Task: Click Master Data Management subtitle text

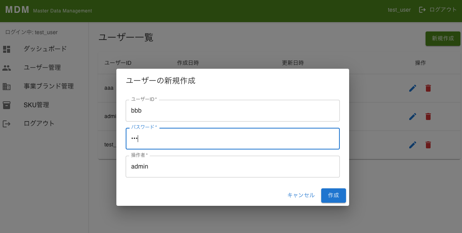Action: click(x=62, y=11)
